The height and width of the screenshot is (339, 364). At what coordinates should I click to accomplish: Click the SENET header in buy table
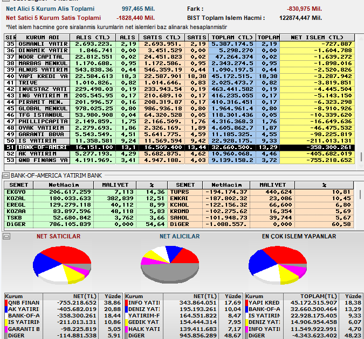click(x=18, y=185)
